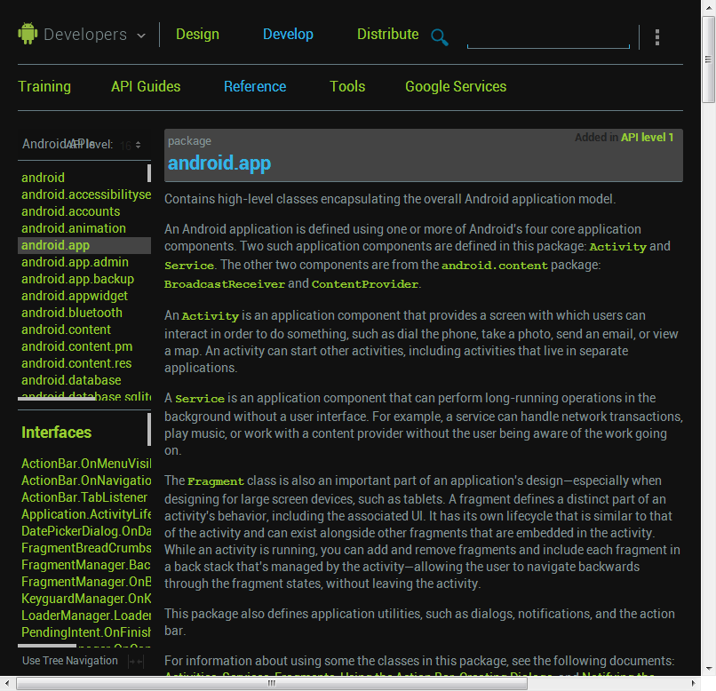716x691 pixels.
Task: Open the API level 1 badge link
Action: tap(648, 138)
